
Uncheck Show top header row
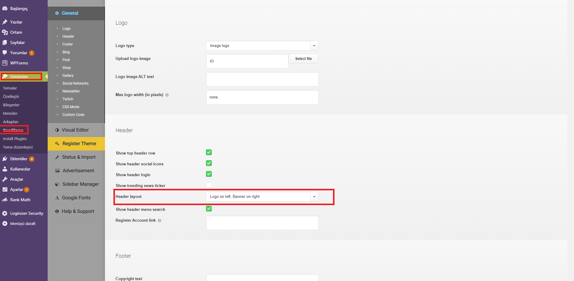pos(209,152)
